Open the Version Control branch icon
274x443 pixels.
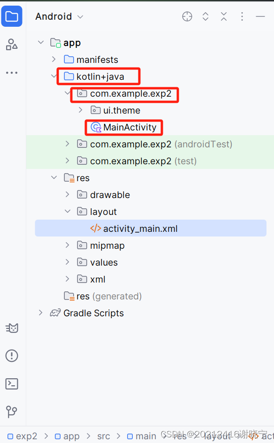[x=12, y=412]
